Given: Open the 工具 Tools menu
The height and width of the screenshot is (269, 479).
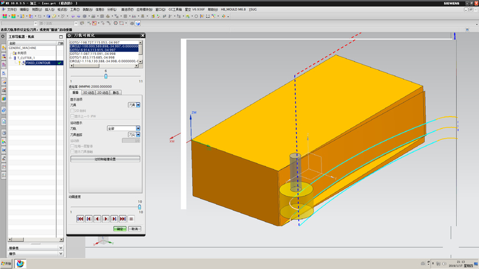Looking at the screenshot, I should (x=75, y=10).
